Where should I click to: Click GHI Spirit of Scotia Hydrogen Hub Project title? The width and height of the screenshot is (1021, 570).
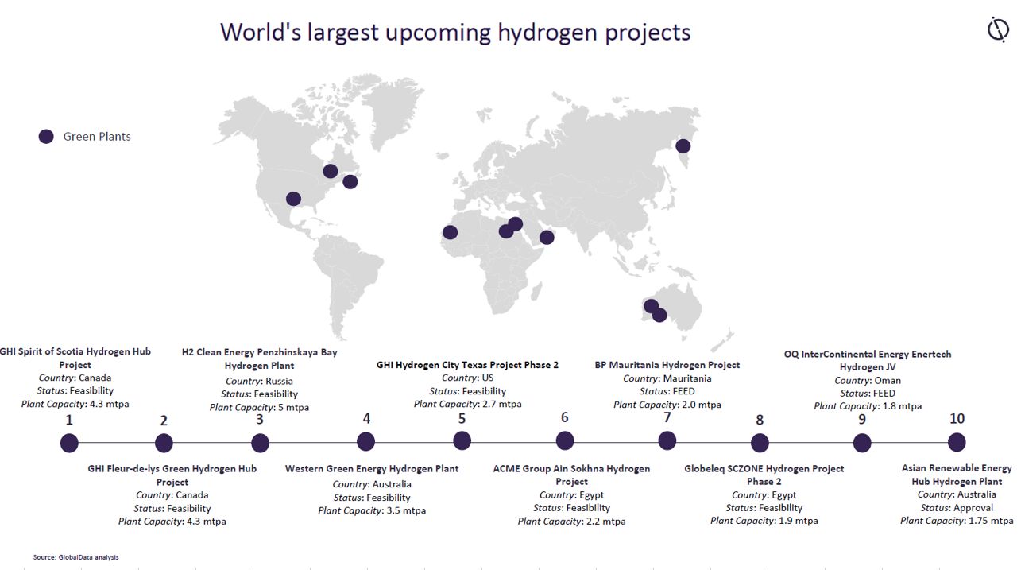pyautogui.click(x=75, y=358)
